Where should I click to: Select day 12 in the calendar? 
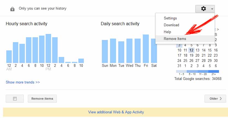click(191, 50)
